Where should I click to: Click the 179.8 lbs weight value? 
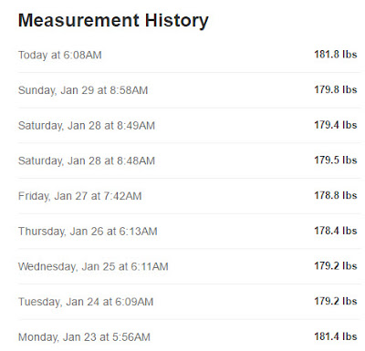[336, 89]
